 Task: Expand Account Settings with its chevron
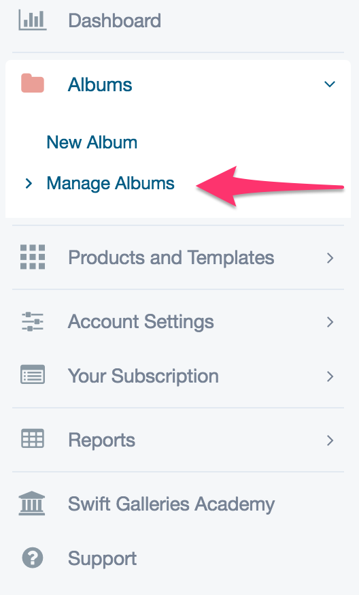point(330,322)
